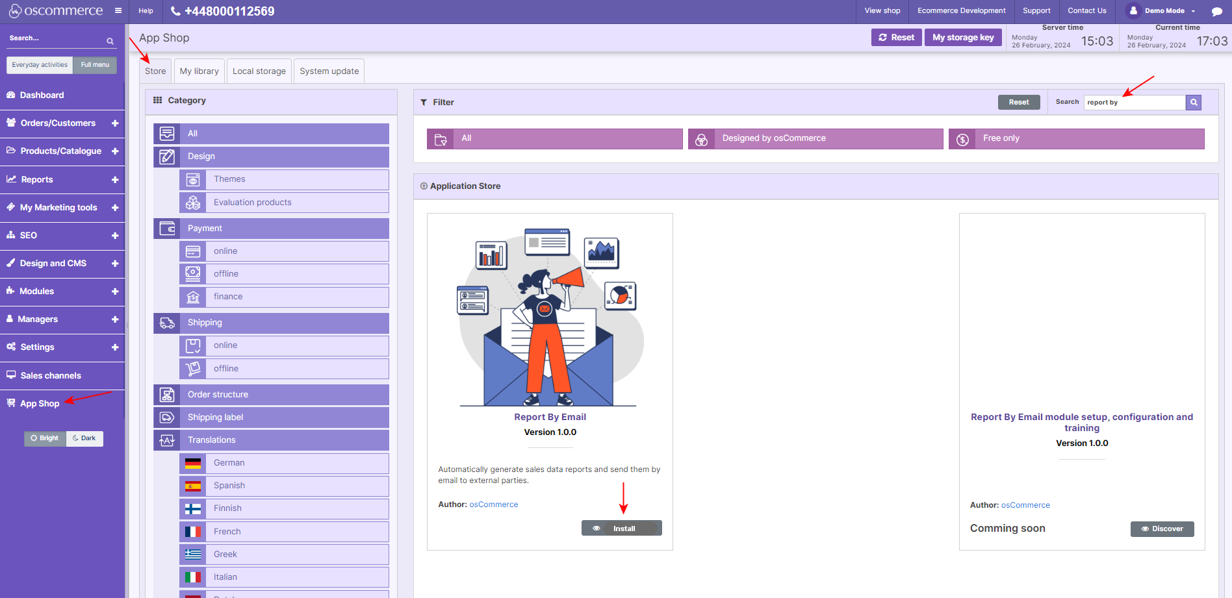Open View shop link
The image size is (1232, 598).
(x=882, y=11)
